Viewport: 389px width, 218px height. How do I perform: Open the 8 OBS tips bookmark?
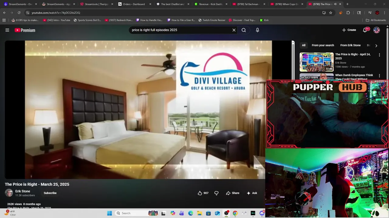(25, 20)
